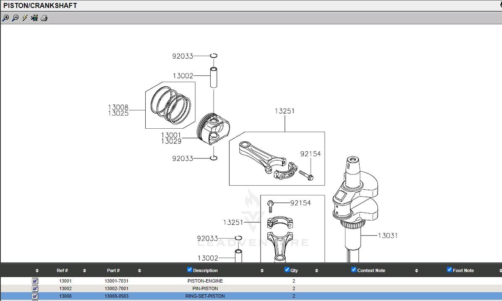Click the add icon for PIN-PISTON row
Viewport: 502px width, 301px height.
(35, 288)
